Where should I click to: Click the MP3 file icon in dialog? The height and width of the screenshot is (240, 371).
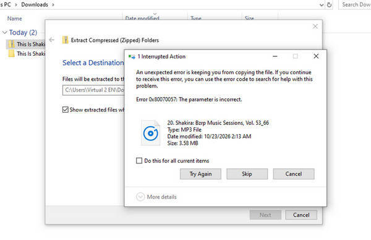(150, 133)
